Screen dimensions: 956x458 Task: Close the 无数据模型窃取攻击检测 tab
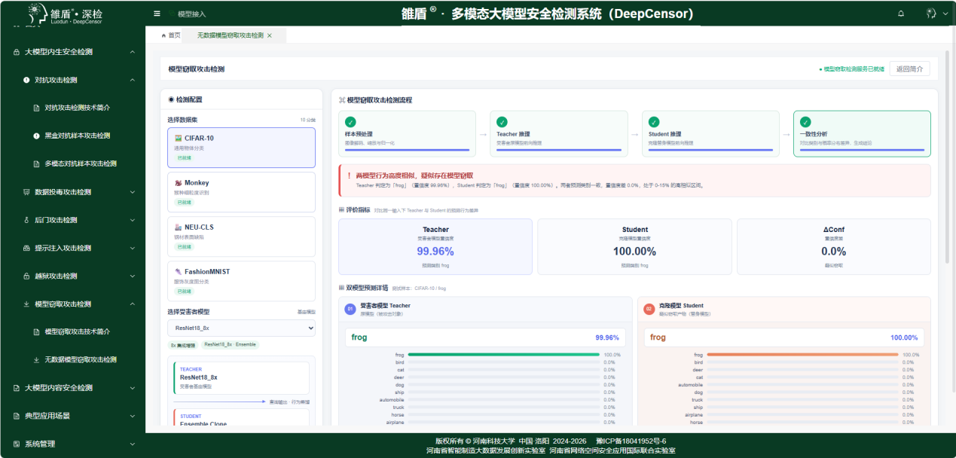[270, 35]
